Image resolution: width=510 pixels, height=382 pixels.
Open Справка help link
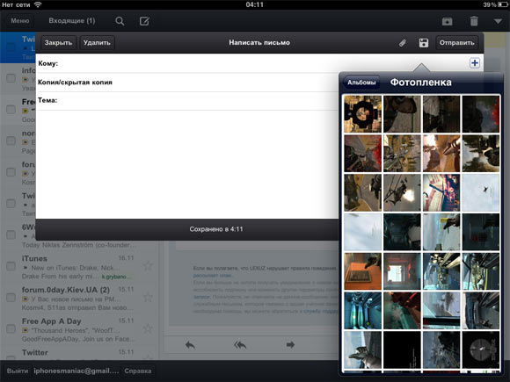(137, 371)
